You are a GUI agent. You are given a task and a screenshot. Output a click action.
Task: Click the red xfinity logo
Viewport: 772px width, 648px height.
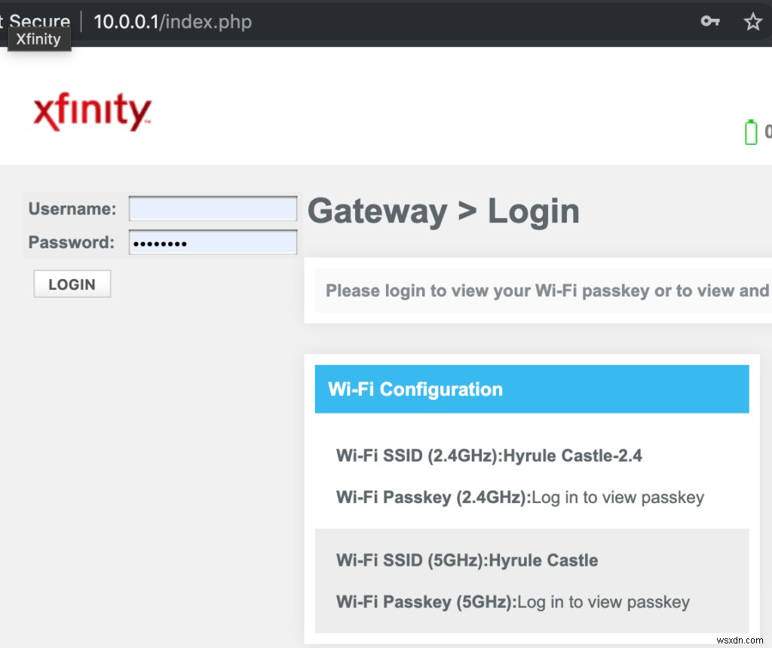coord(92,112)
